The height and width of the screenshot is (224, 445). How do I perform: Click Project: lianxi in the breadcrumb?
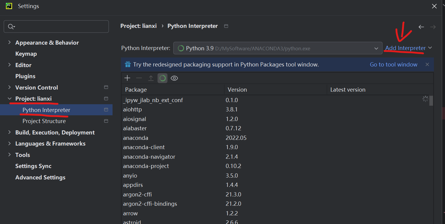click(x=138, y=26)
